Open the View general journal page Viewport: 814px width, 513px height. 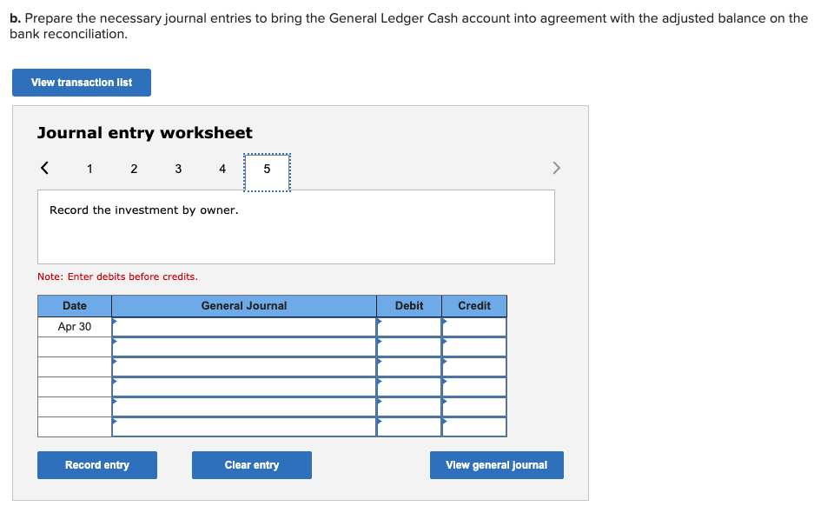coord(496,464)
